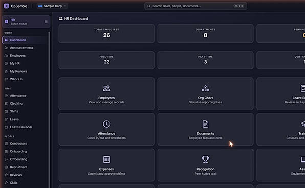This screenshot has width=305, height=188.
Task: Click the My HR circle icon
Action: [6, 63]
